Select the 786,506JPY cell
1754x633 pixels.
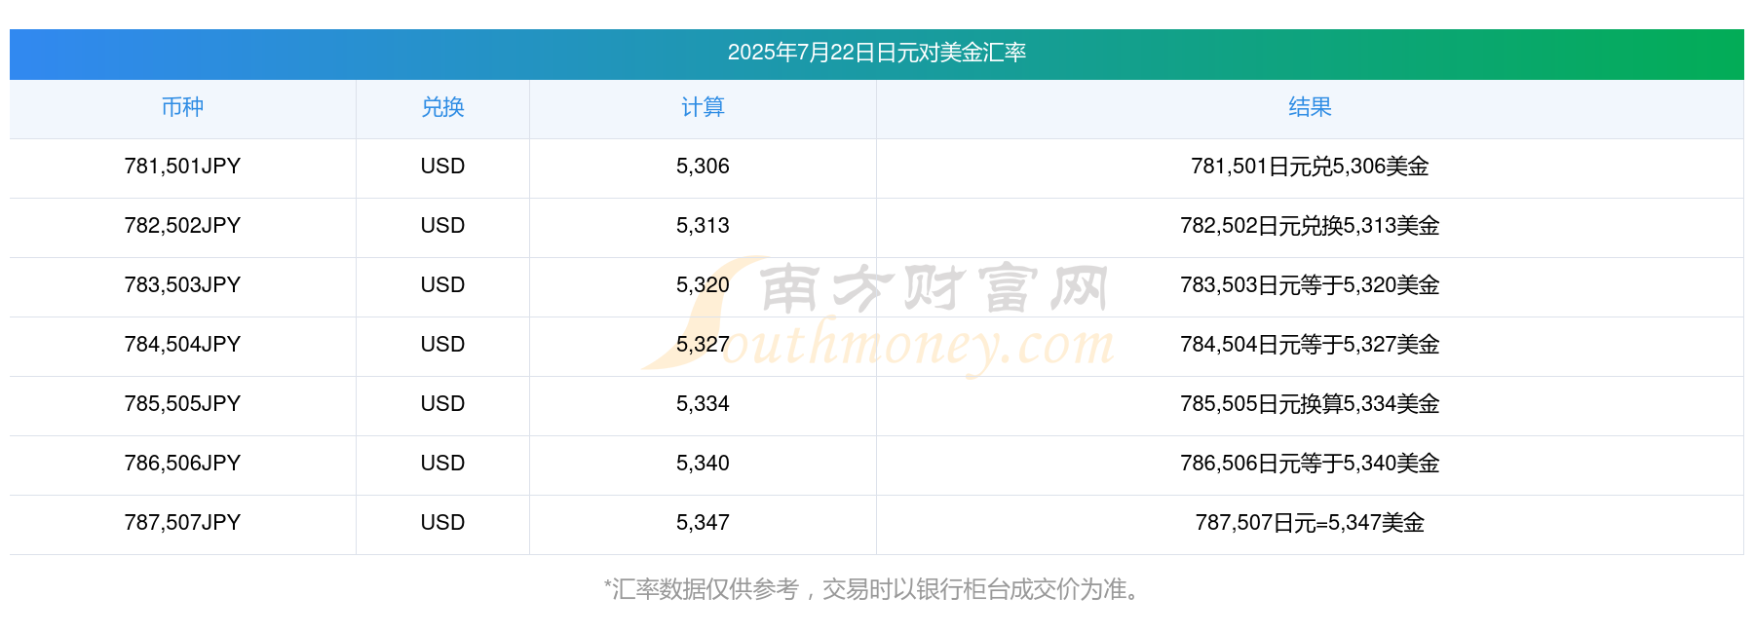[x=182, y=464]
